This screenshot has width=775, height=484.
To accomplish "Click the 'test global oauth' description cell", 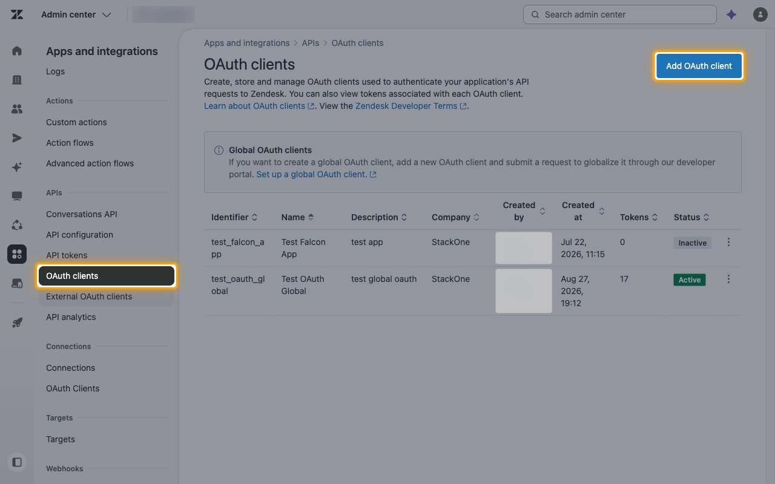I will [384, 279].
